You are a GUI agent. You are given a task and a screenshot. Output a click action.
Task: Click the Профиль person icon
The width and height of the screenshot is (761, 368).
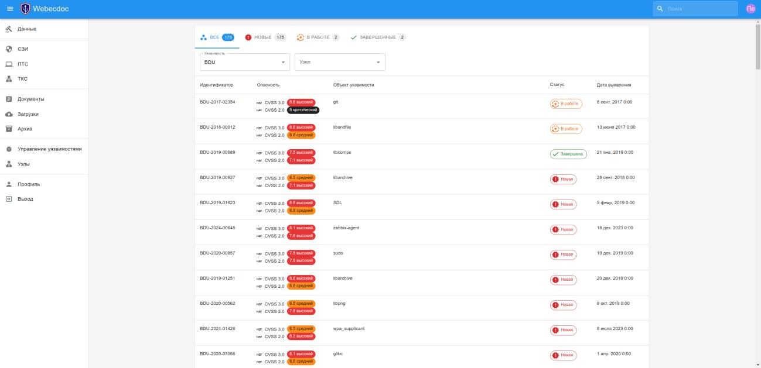9,184
